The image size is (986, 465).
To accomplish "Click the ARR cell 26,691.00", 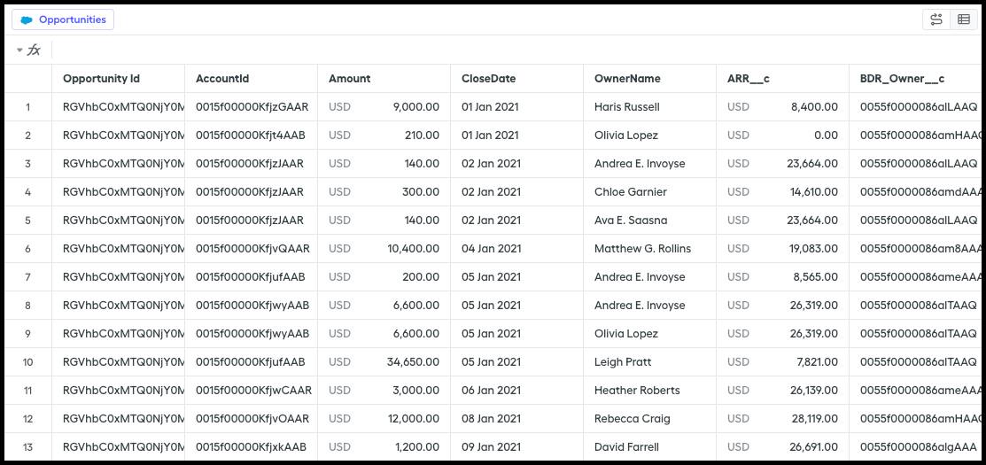I will pos(783,447).
